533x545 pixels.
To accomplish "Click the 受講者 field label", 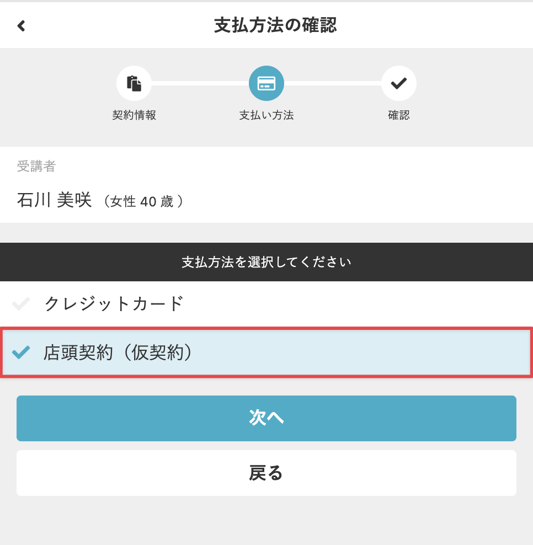I will click(36, 166).
